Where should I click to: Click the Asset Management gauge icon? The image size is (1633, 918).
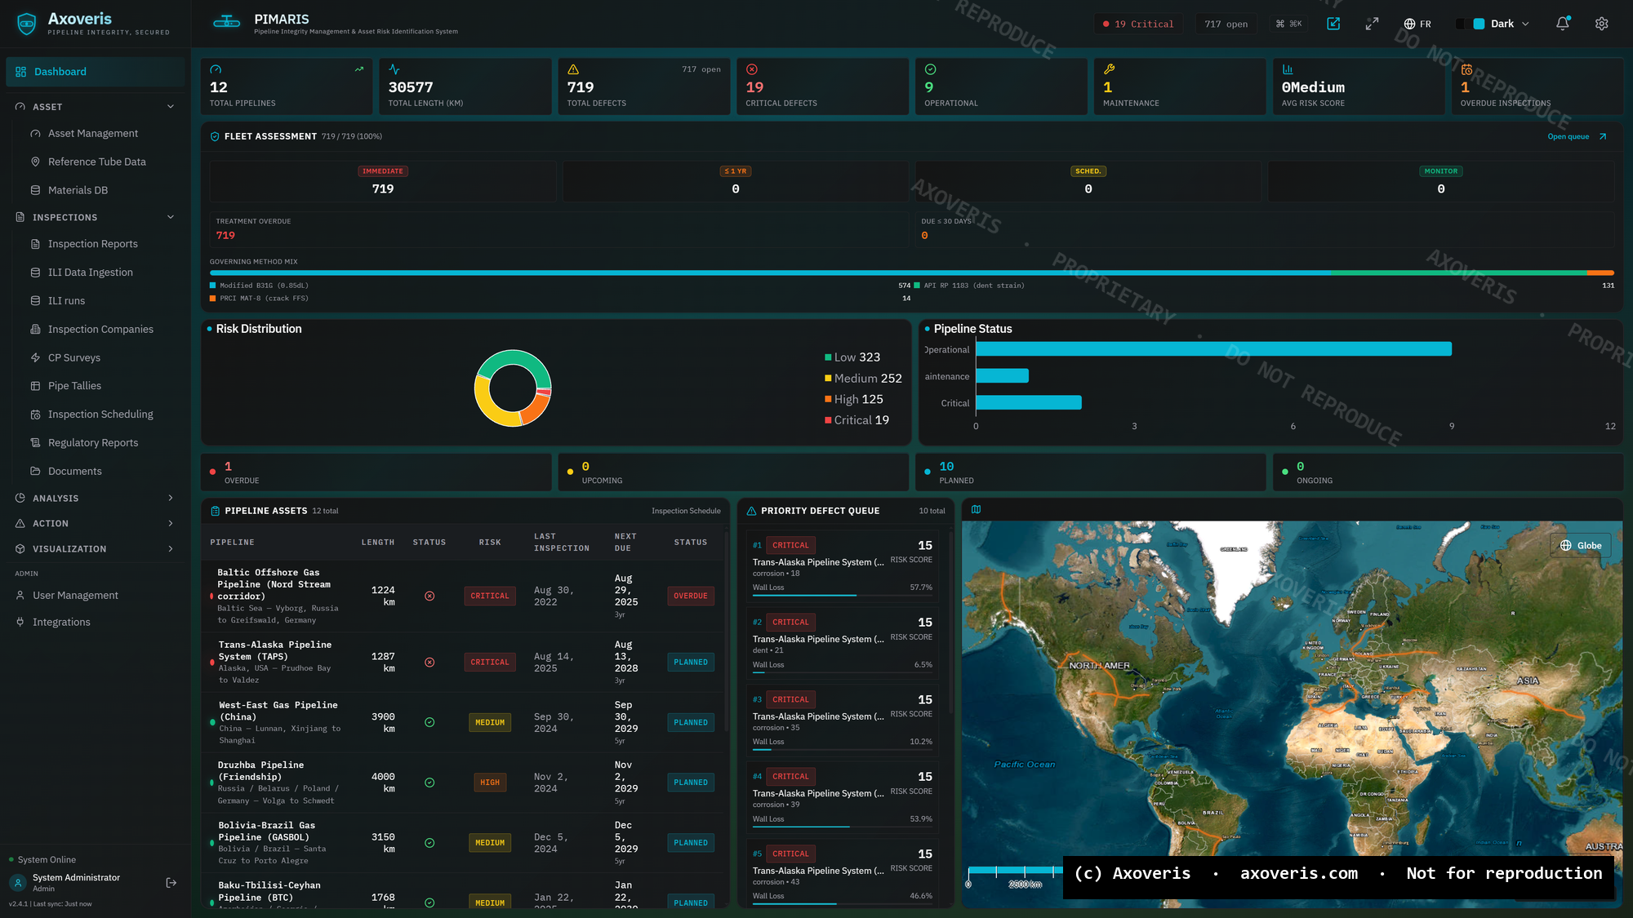pyautogui.click(x=35, y=134)
